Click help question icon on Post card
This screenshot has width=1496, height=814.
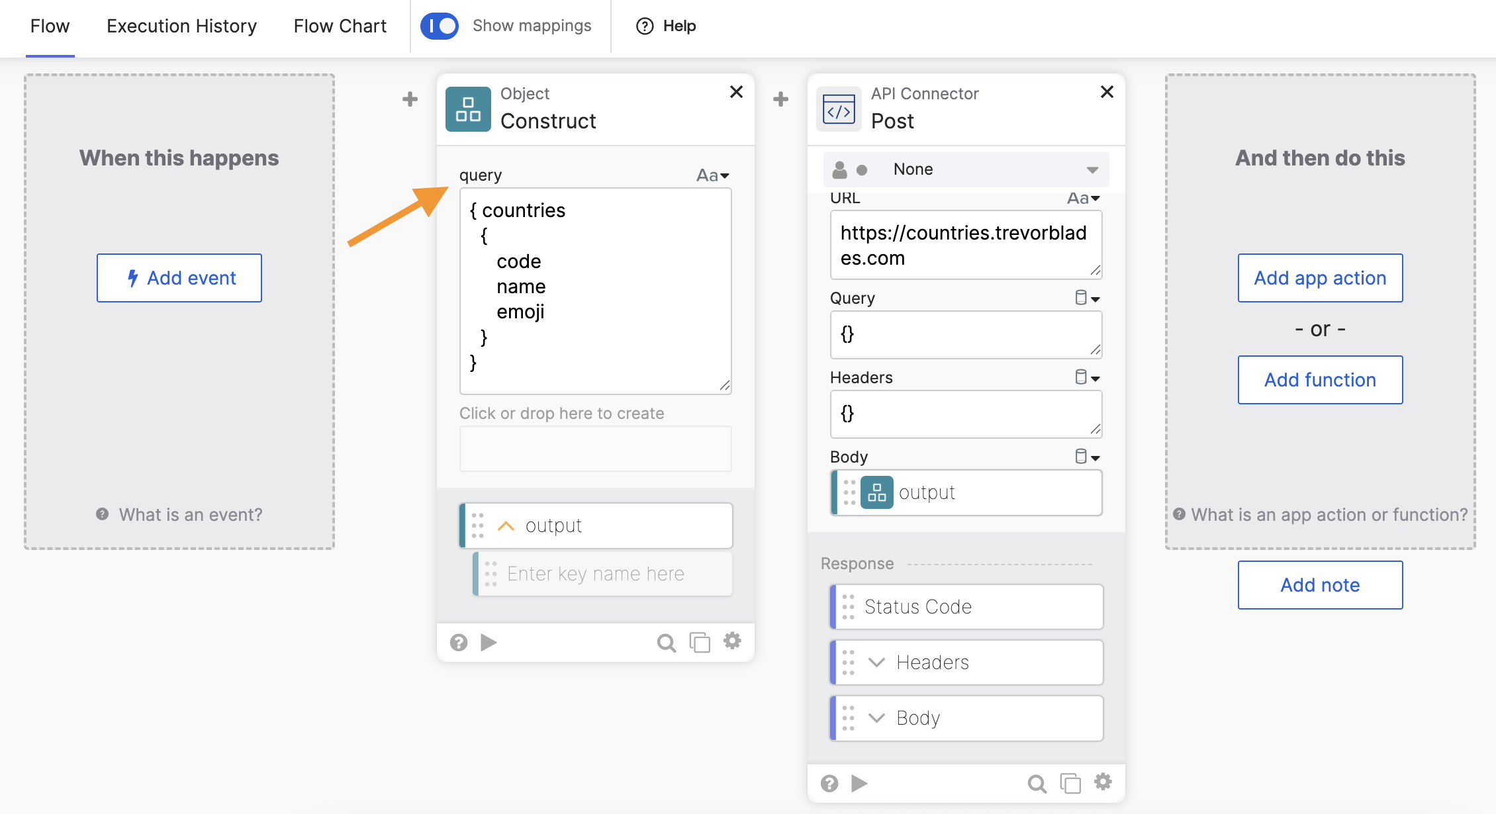829,784
